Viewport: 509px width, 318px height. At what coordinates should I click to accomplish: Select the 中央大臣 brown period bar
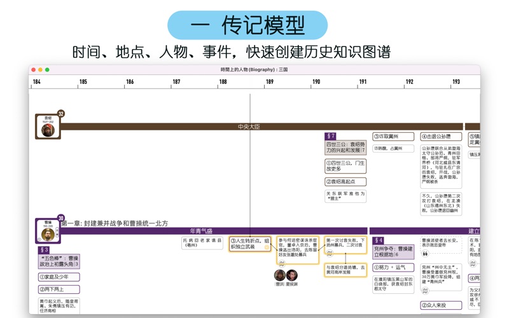pos(261,127)
